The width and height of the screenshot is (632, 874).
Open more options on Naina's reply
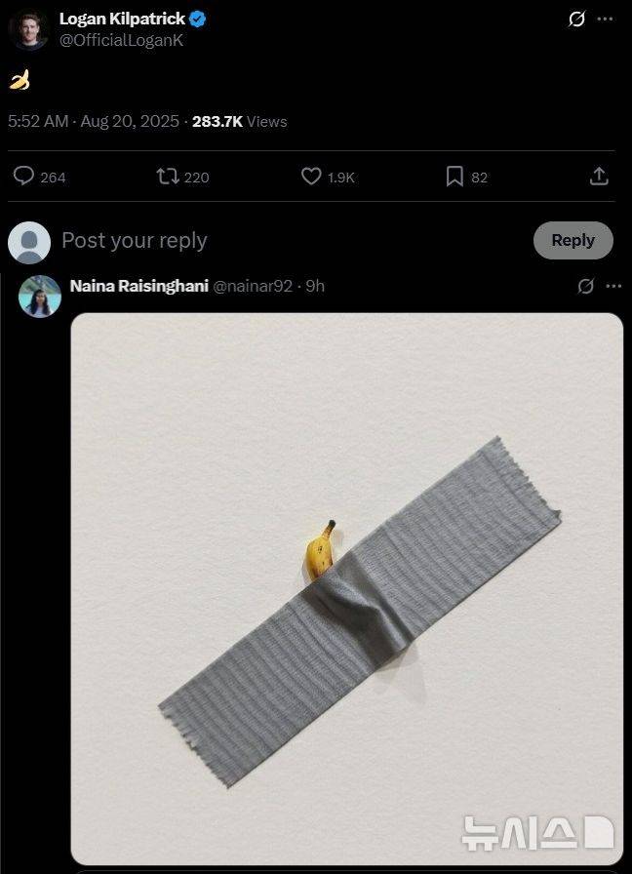(612, 286)
